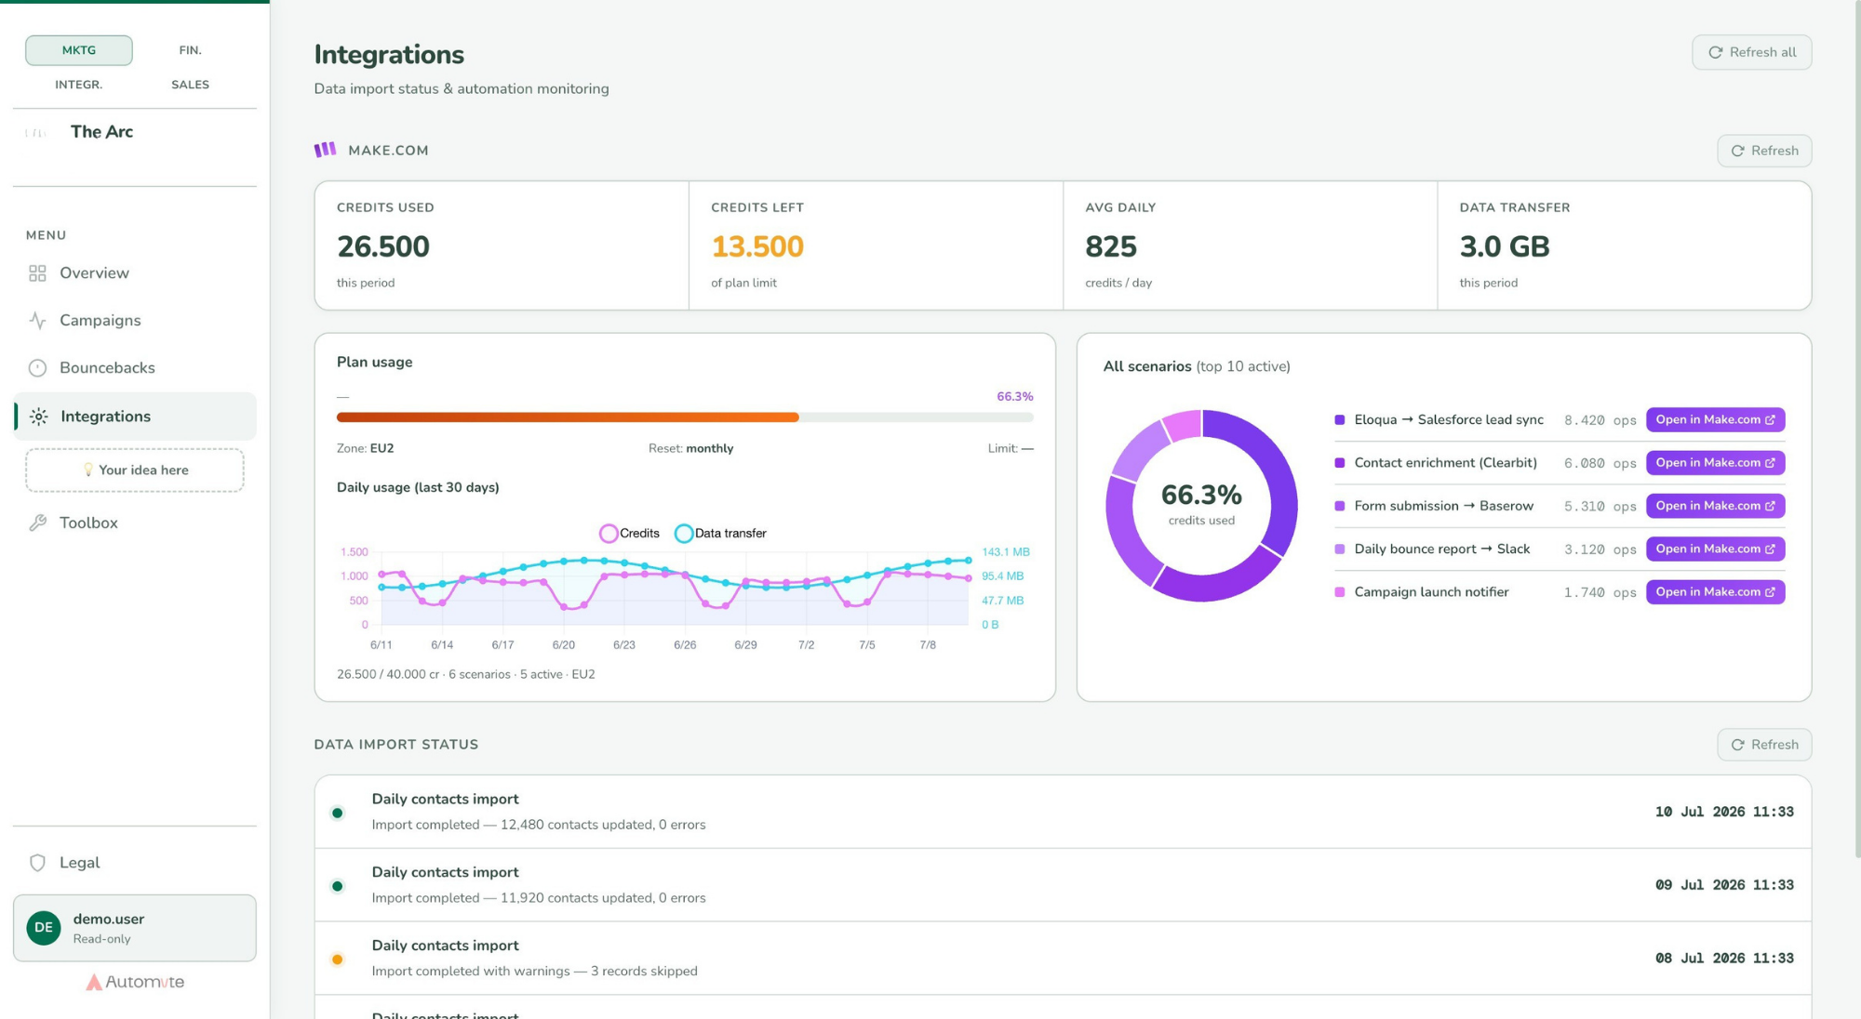Open Form submission Baserow in Make.com
Image resolution: width=1861 pixels, height=1019 pixels.
coord(1715,506)
